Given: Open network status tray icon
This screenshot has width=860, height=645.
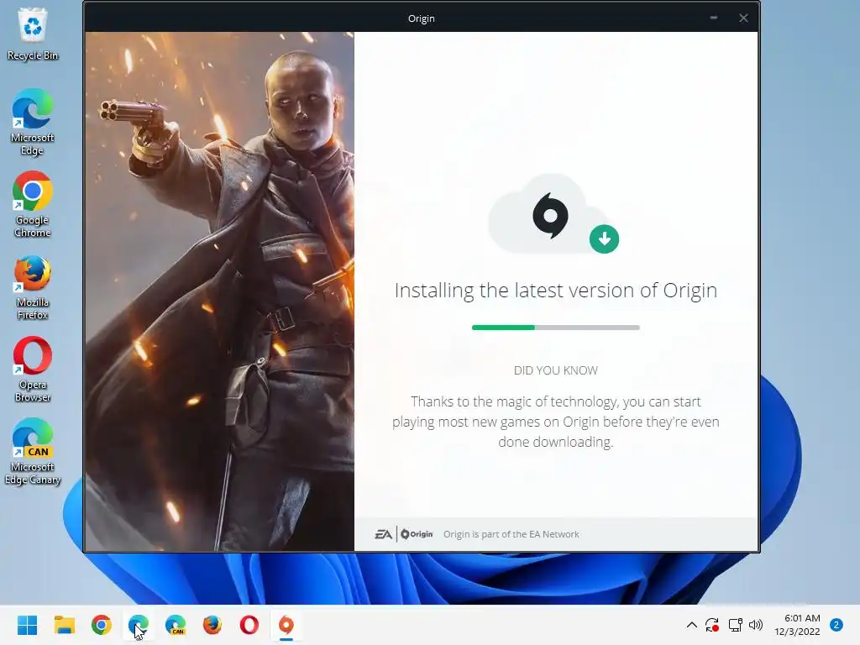Looking at the screenshot, I should point(735,625).
